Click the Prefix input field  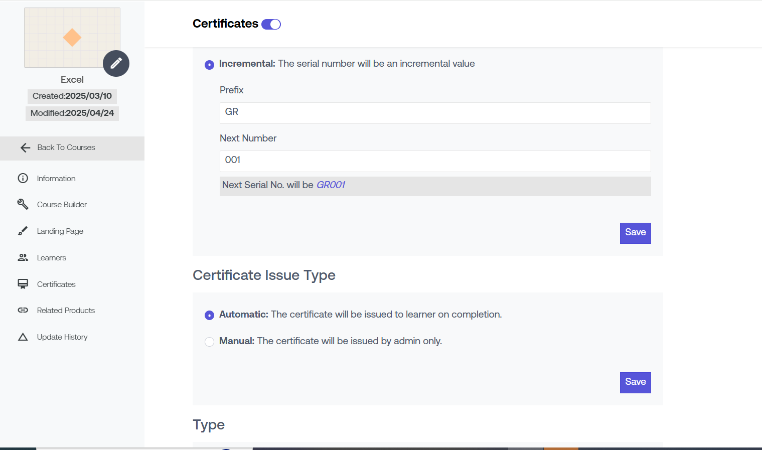[x=435, y=113]
